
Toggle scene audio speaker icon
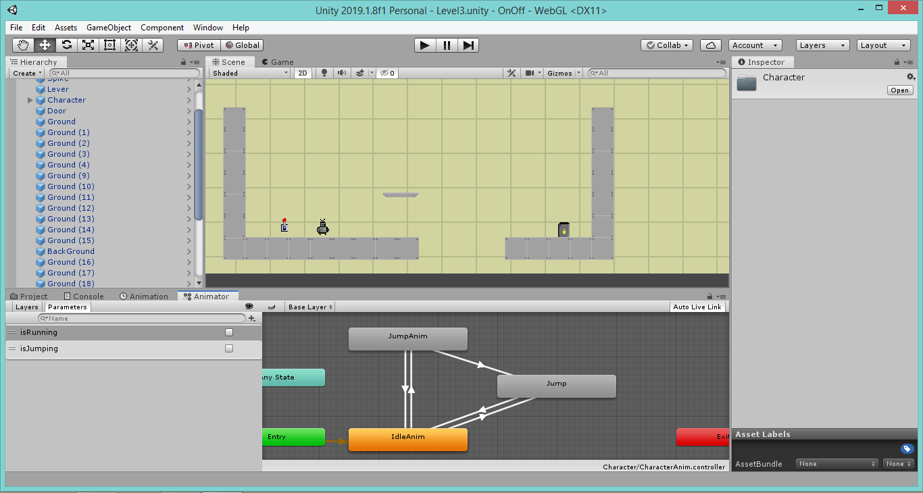click(342, 73)
